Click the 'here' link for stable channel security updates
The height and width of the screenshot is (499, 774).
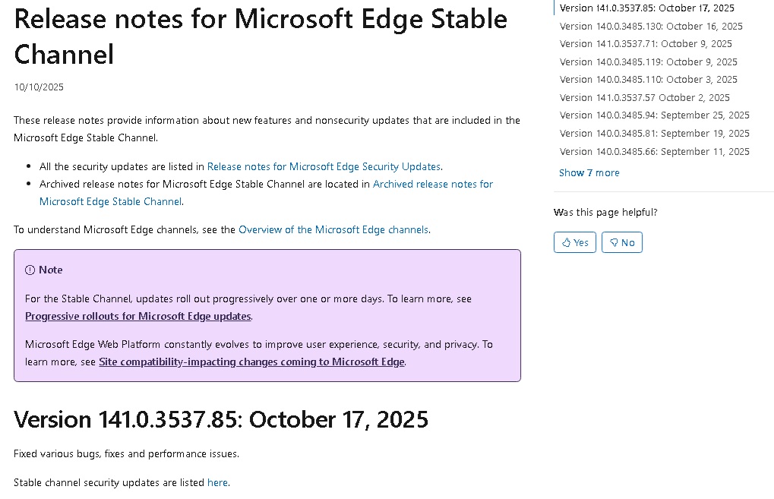click(217, 482)
